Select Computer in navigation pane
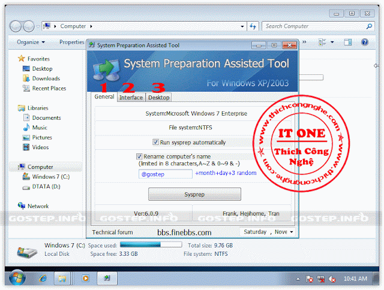This screenshot has width=384, height=290. point(40,167)
